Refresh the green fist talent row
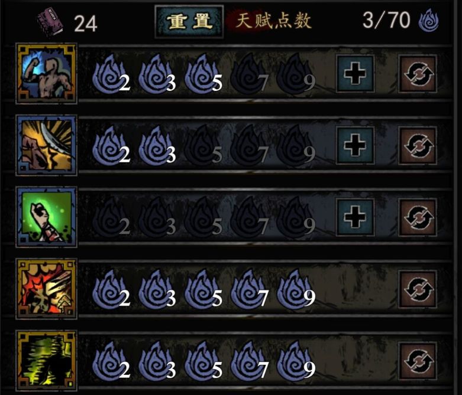This screenshot has width=462, height=395. click(x=418, y=217)
